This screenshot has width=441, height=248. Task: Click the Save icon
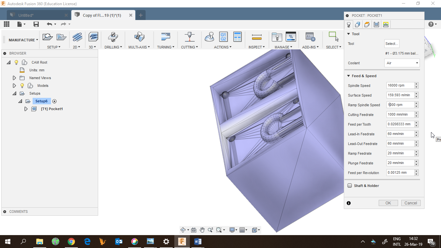pos(36,24)
